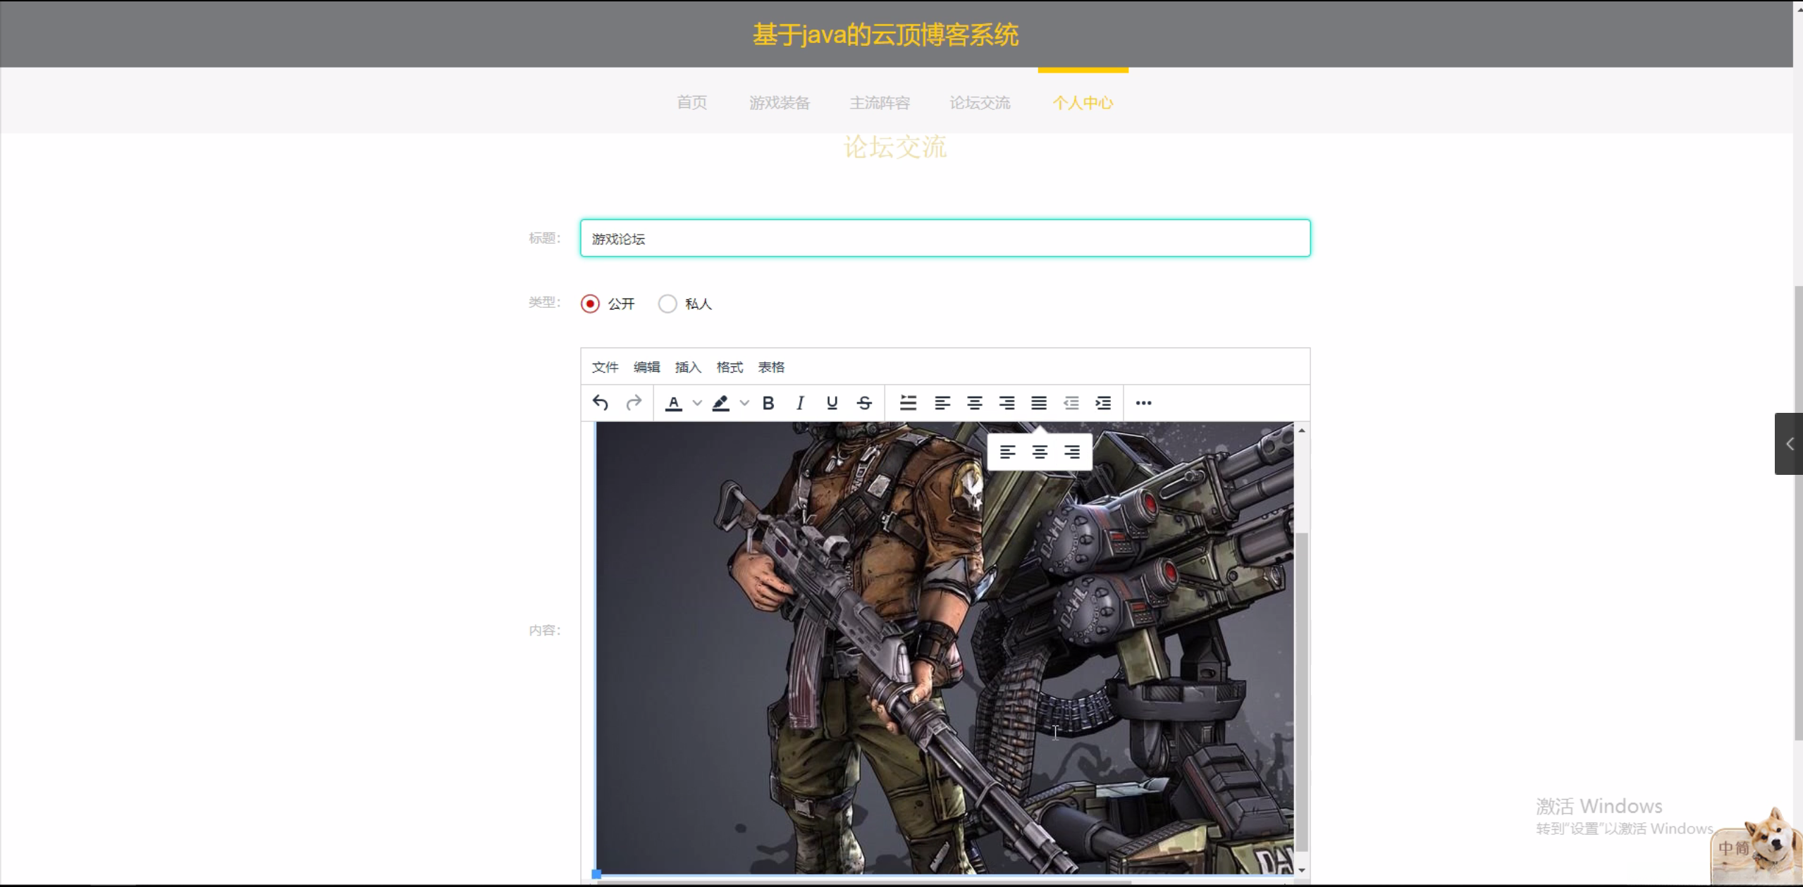Center the image via floating toolbar
The height and width of the screenshot is (887, 1803).
click(x=1040, y=452)
